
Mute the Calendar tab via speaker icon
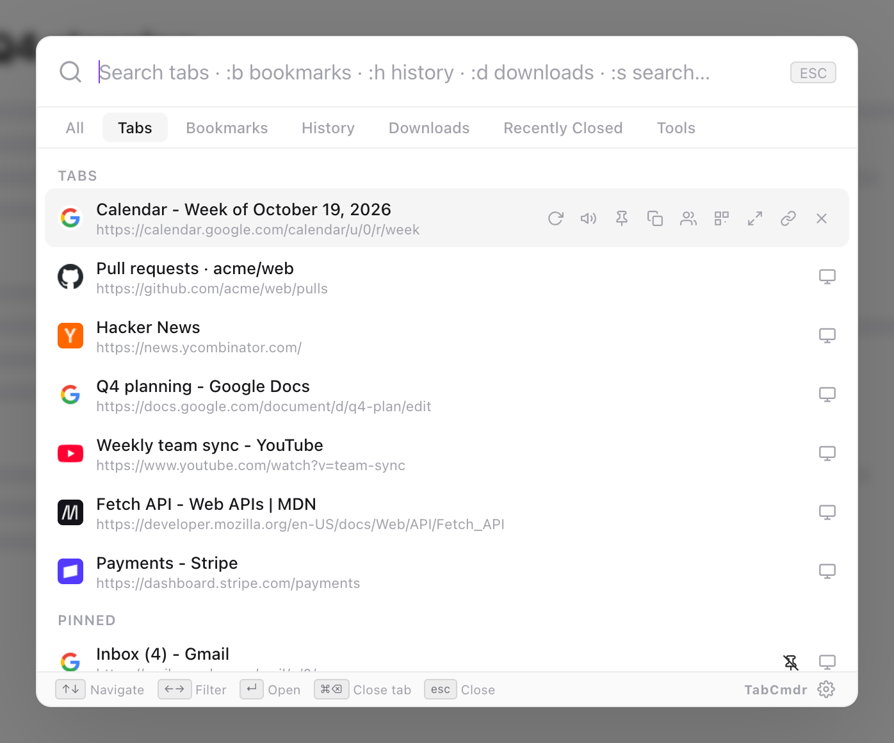[589, 218]
